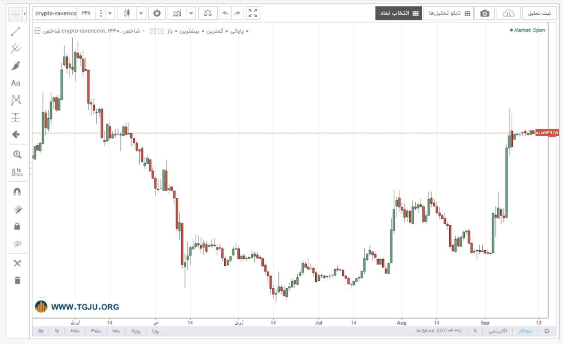
Task: Click the انتخاب نماد symbol selection button
Action: [x=398, y=13]
